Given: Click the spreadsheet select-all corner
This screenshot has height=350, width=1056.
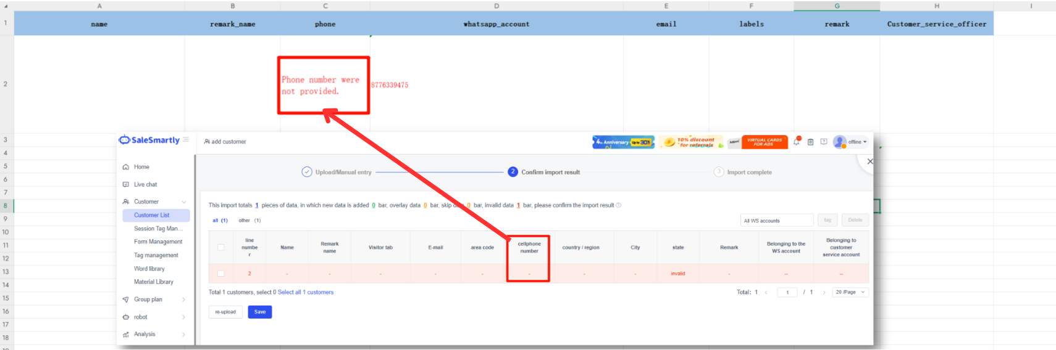Looking at the screenshot, I should pos(7,6).
